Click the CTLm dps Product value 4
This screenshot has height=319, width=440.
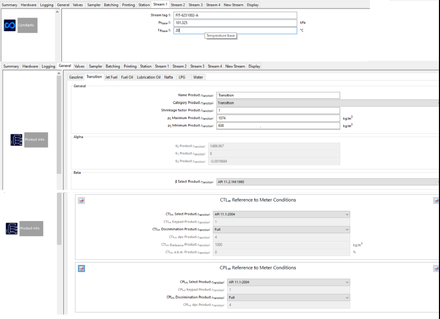point(281,237)
